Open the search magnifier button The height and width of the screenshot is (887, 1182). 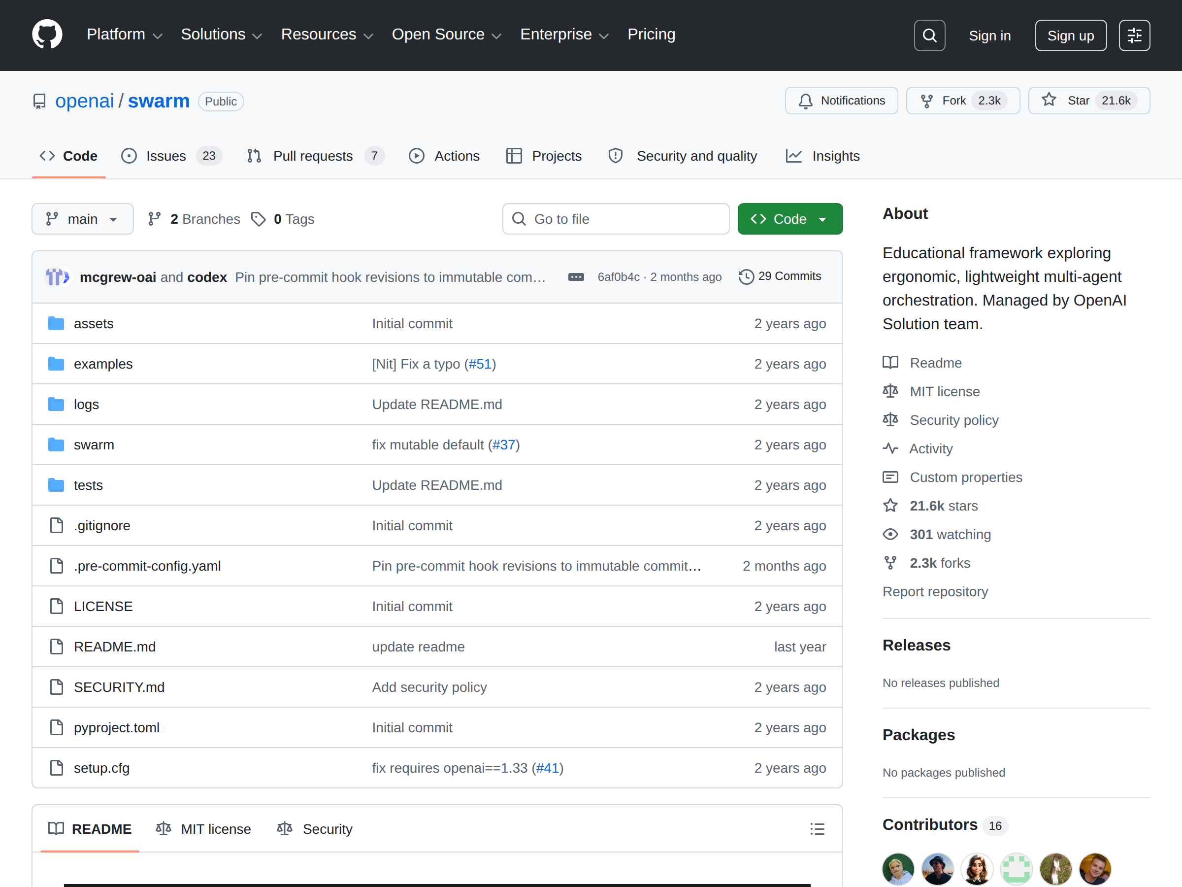coord(929,35)
